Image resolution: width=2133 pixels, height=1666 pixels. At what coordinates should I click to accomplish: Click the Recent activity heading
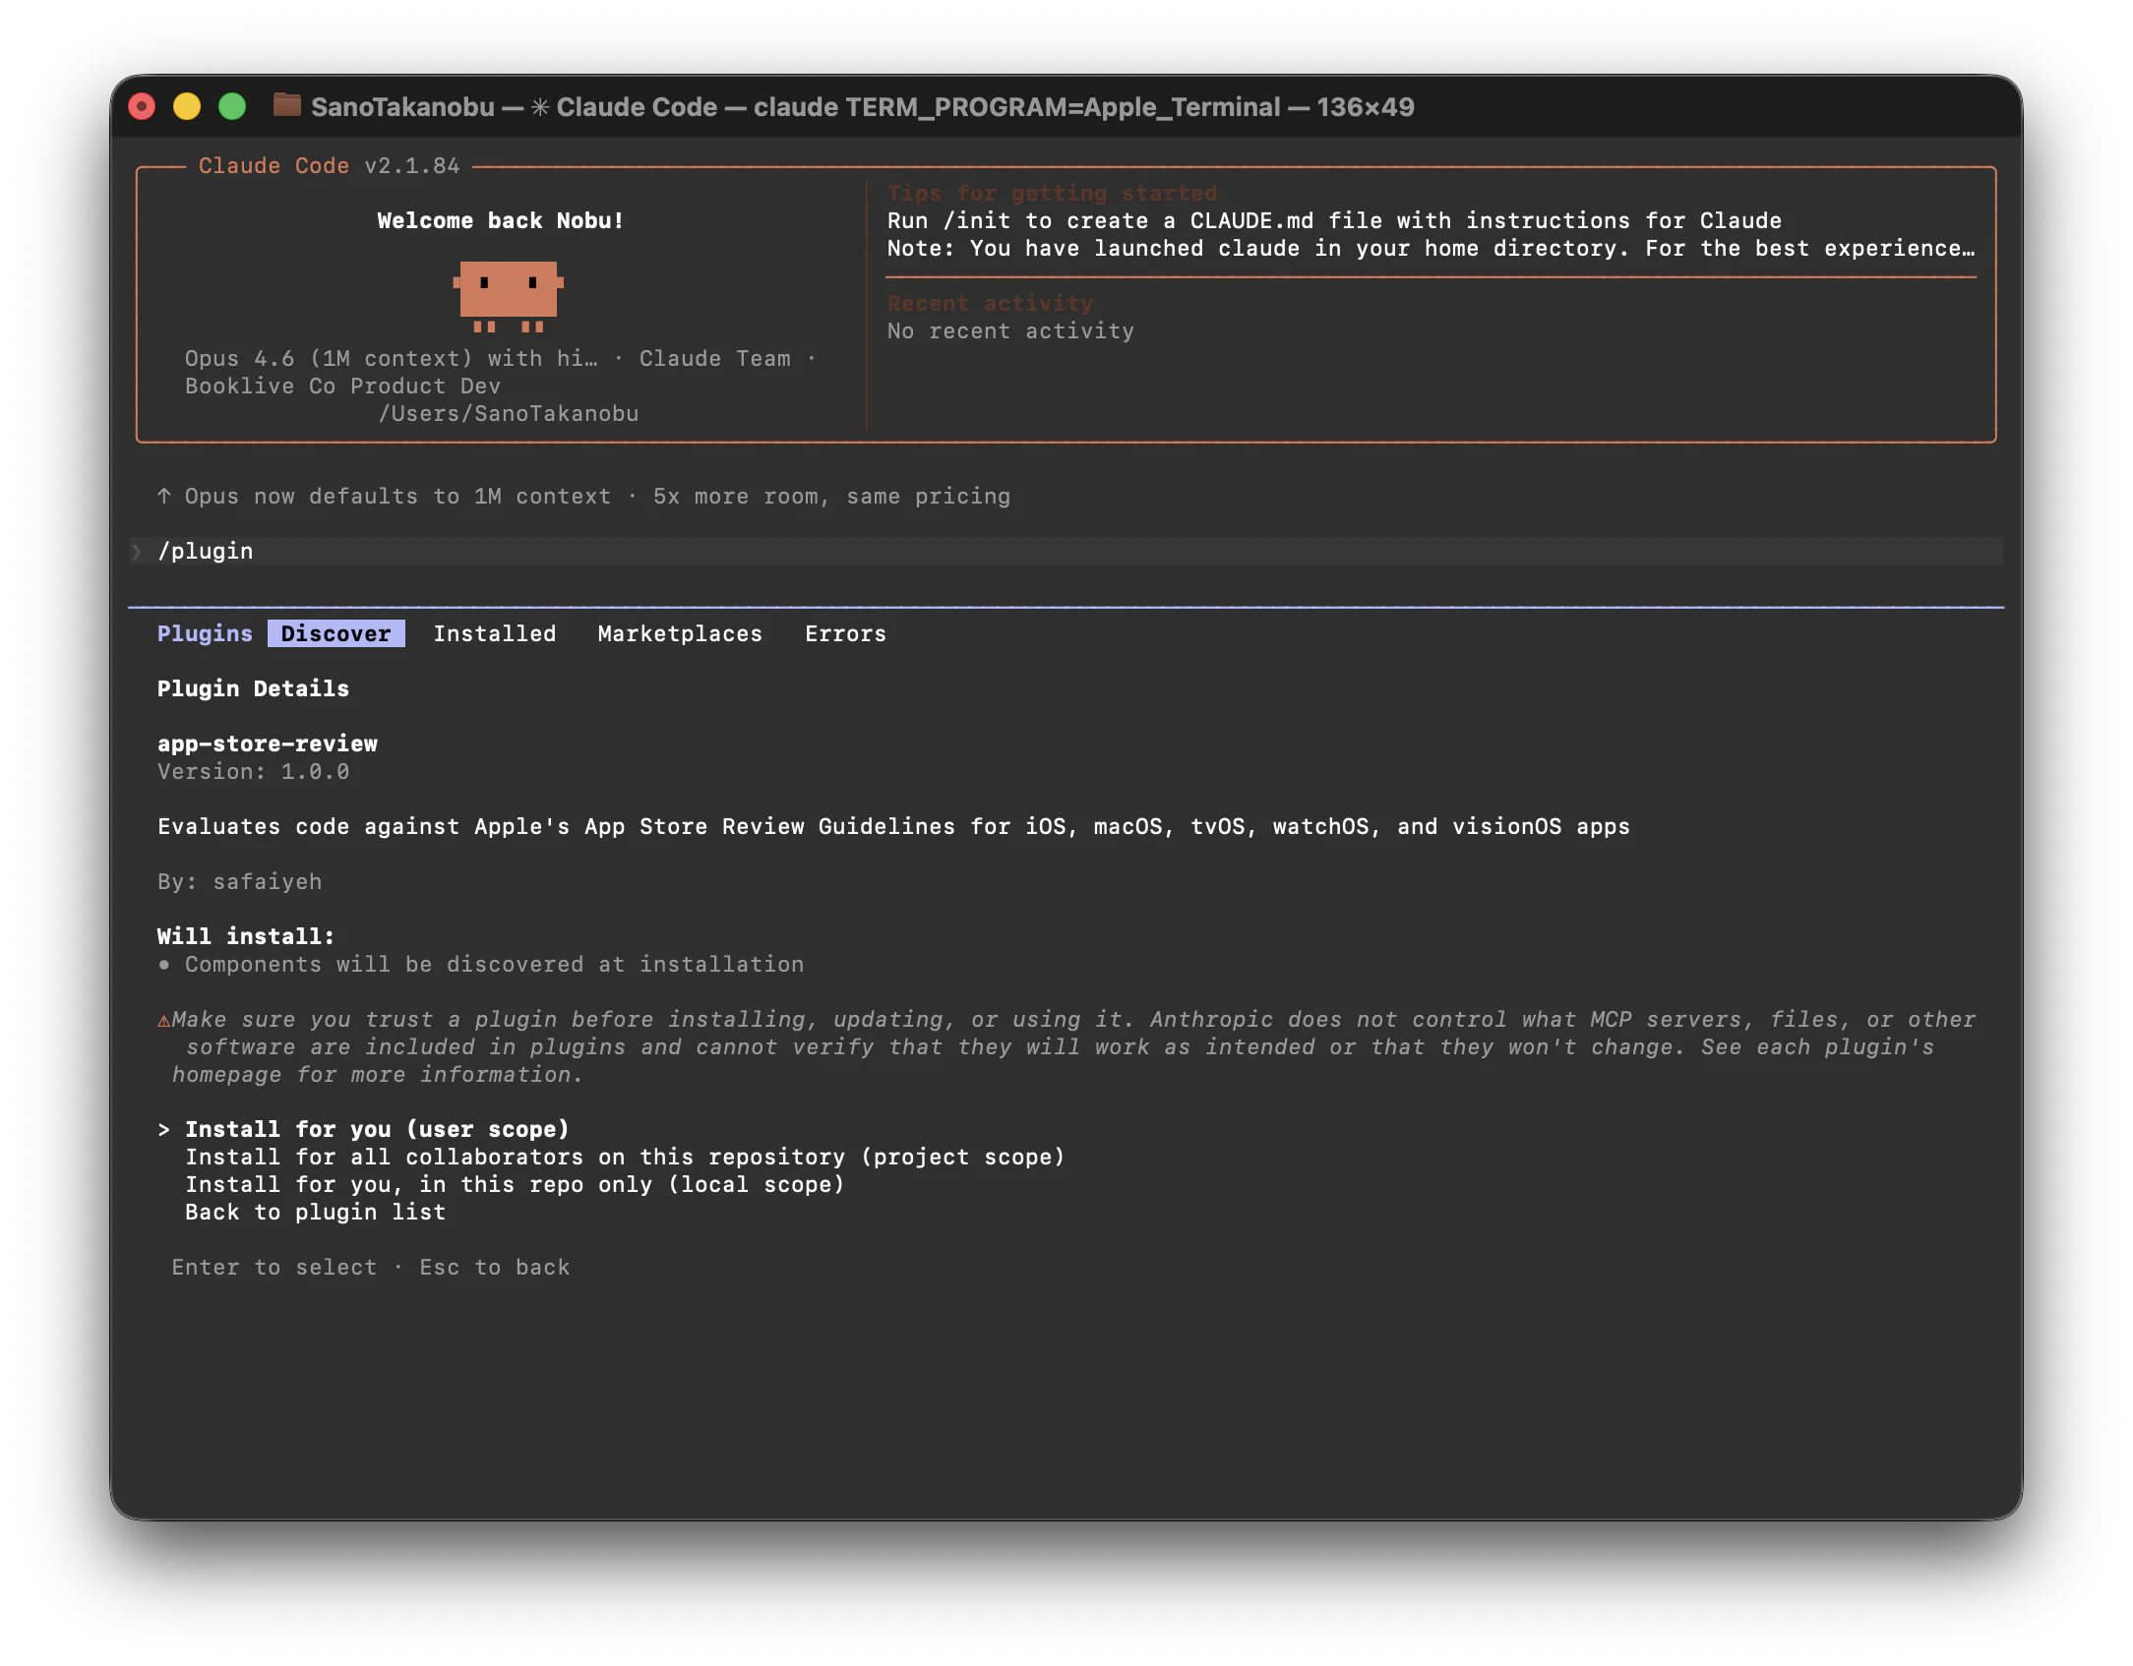(x=990, y=303)
